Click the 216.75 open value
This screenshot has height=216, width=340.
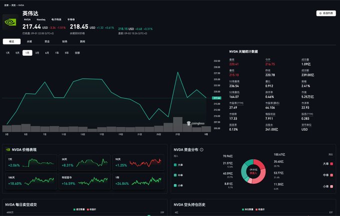270,64
